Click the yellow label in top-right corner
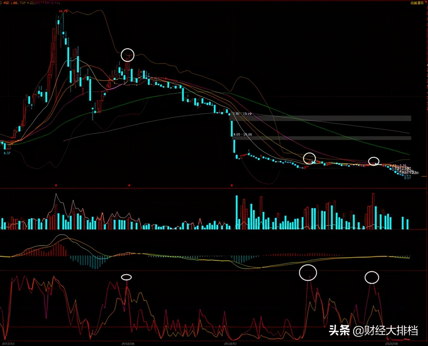 [x=418, y=3]
